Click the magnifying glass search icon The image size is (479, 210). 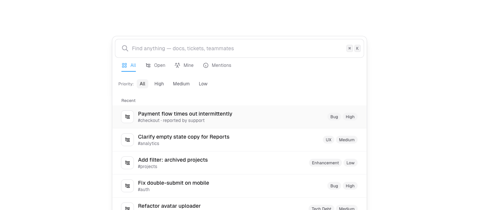[125, 48]
